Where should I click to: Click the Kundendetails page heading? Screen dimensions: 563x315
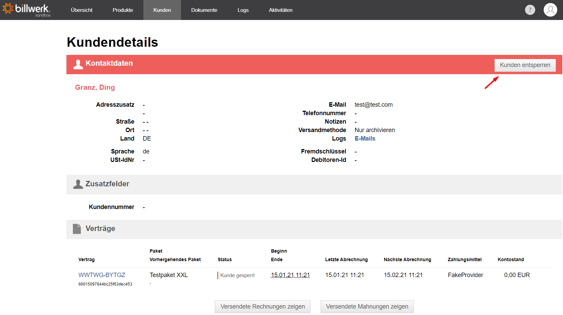click(113, 42)
